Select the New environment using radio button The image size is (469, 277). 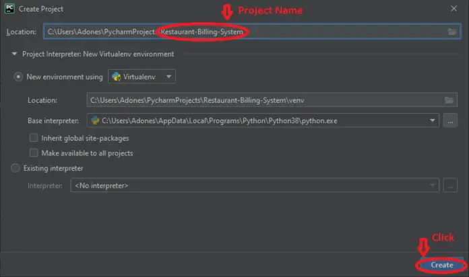pos(18,77)
